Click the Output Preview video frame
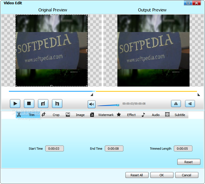Image resolution: width=205 pixels, height=184 pixels. tap(153, 51)
